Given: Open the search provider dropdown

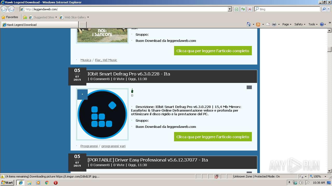Looking at the screenshot, I should tap(329, 9).
